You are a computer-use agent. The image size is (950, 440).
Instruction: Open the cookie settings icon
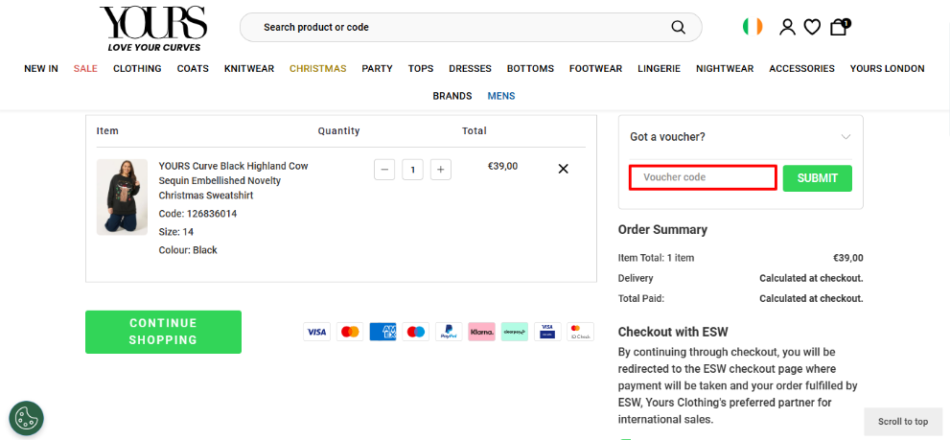[26, 418]
